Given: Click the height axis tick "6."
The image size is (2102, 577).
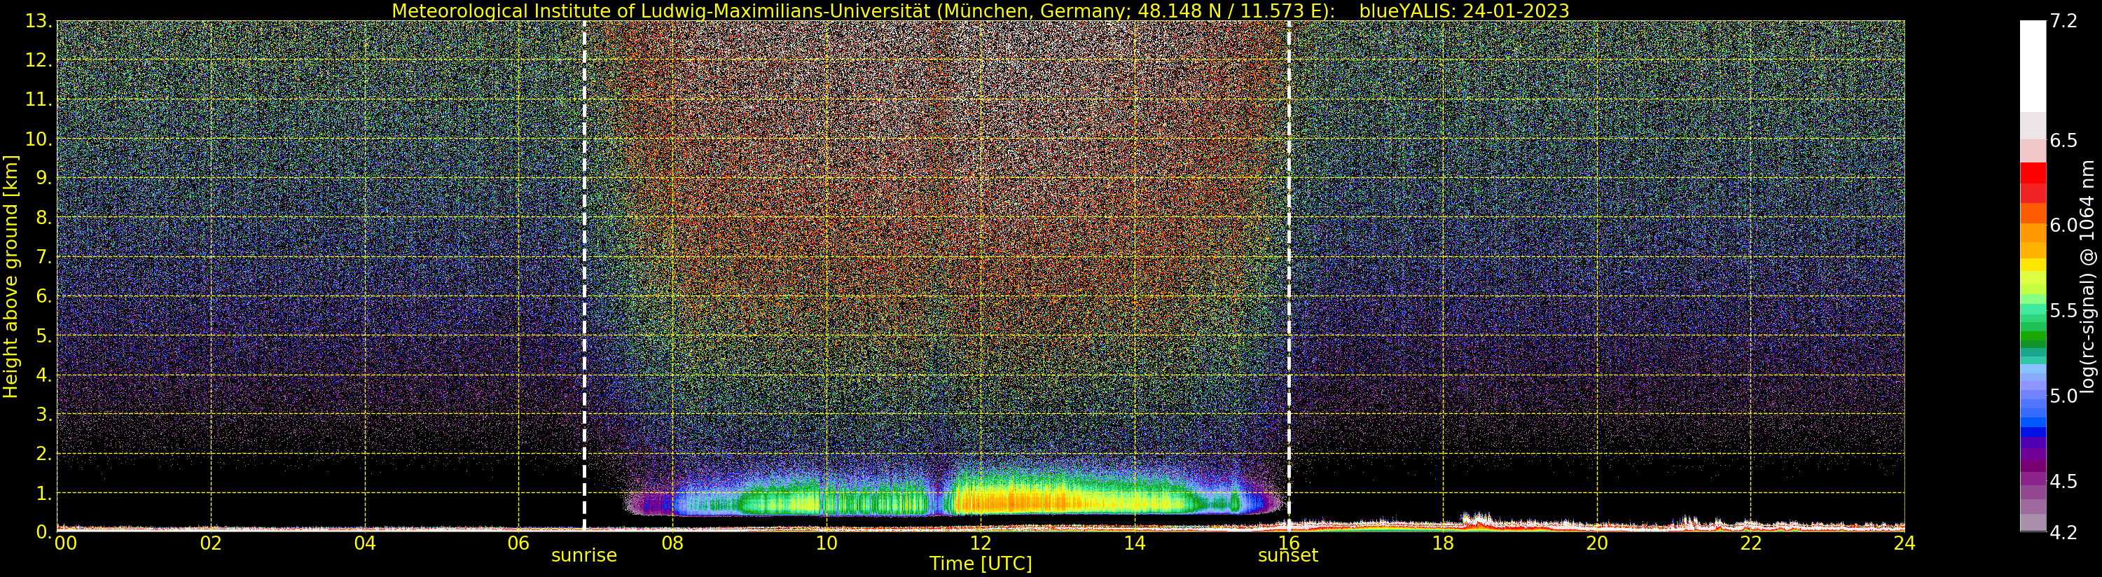Looking at the screenshot, I should (43, 297).
